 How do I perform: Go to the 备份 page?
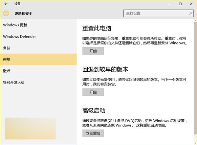[x=7, y=48]
